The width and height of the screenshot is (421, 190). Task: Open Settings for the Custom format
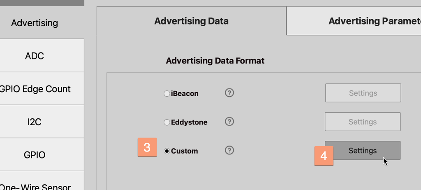[x=363, y=150]
